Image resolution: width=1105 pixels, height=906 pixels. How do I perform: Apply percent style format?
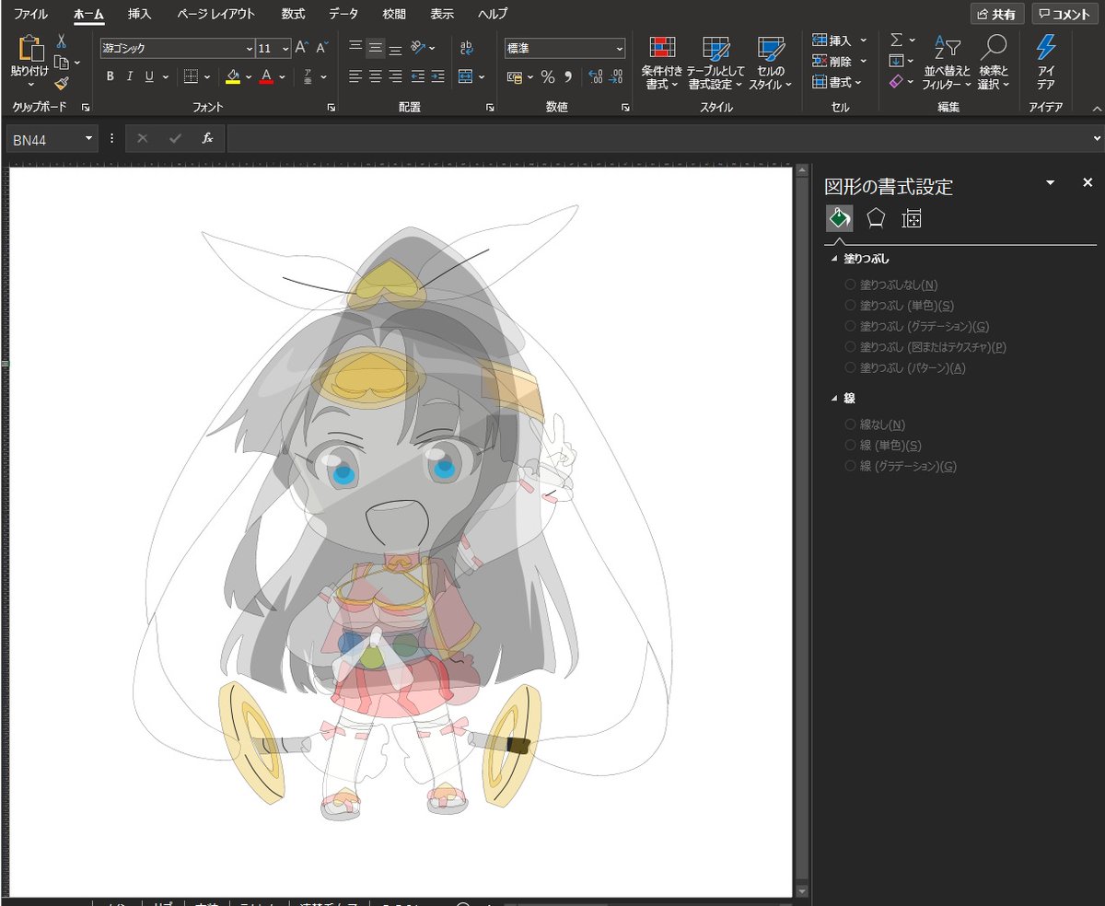[x=548, y=76]
